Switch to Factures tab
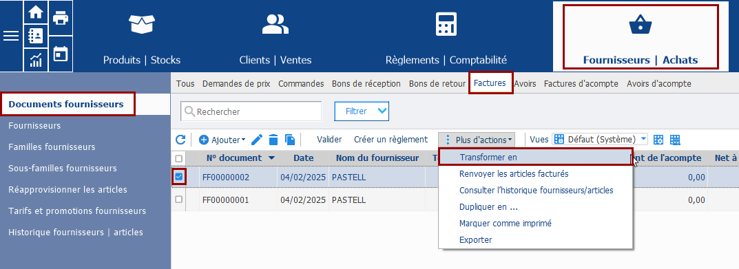This screenshot has width=739, height=269. [490, 83]
